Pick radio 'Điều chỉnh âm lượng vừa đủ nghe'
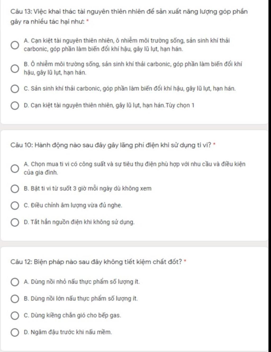 click(x=15, y=206)
